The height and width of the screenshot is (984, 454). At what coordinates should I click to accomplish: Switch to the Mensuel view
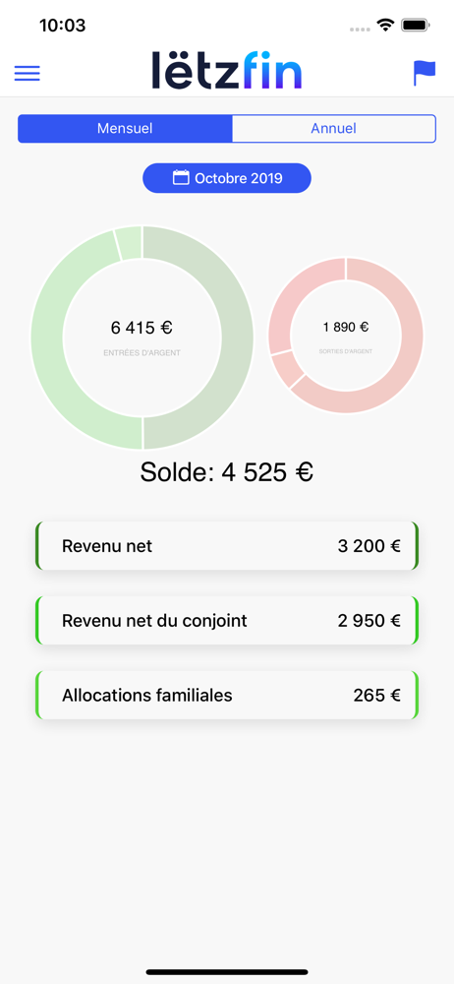point(125,129)
